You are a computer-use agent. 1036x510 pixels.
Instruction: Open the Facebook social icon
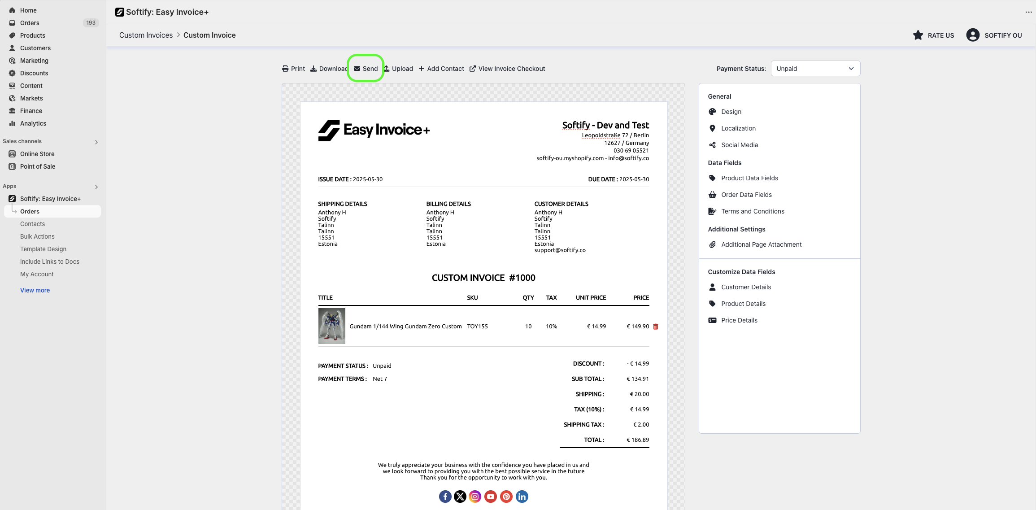[445, 497]
